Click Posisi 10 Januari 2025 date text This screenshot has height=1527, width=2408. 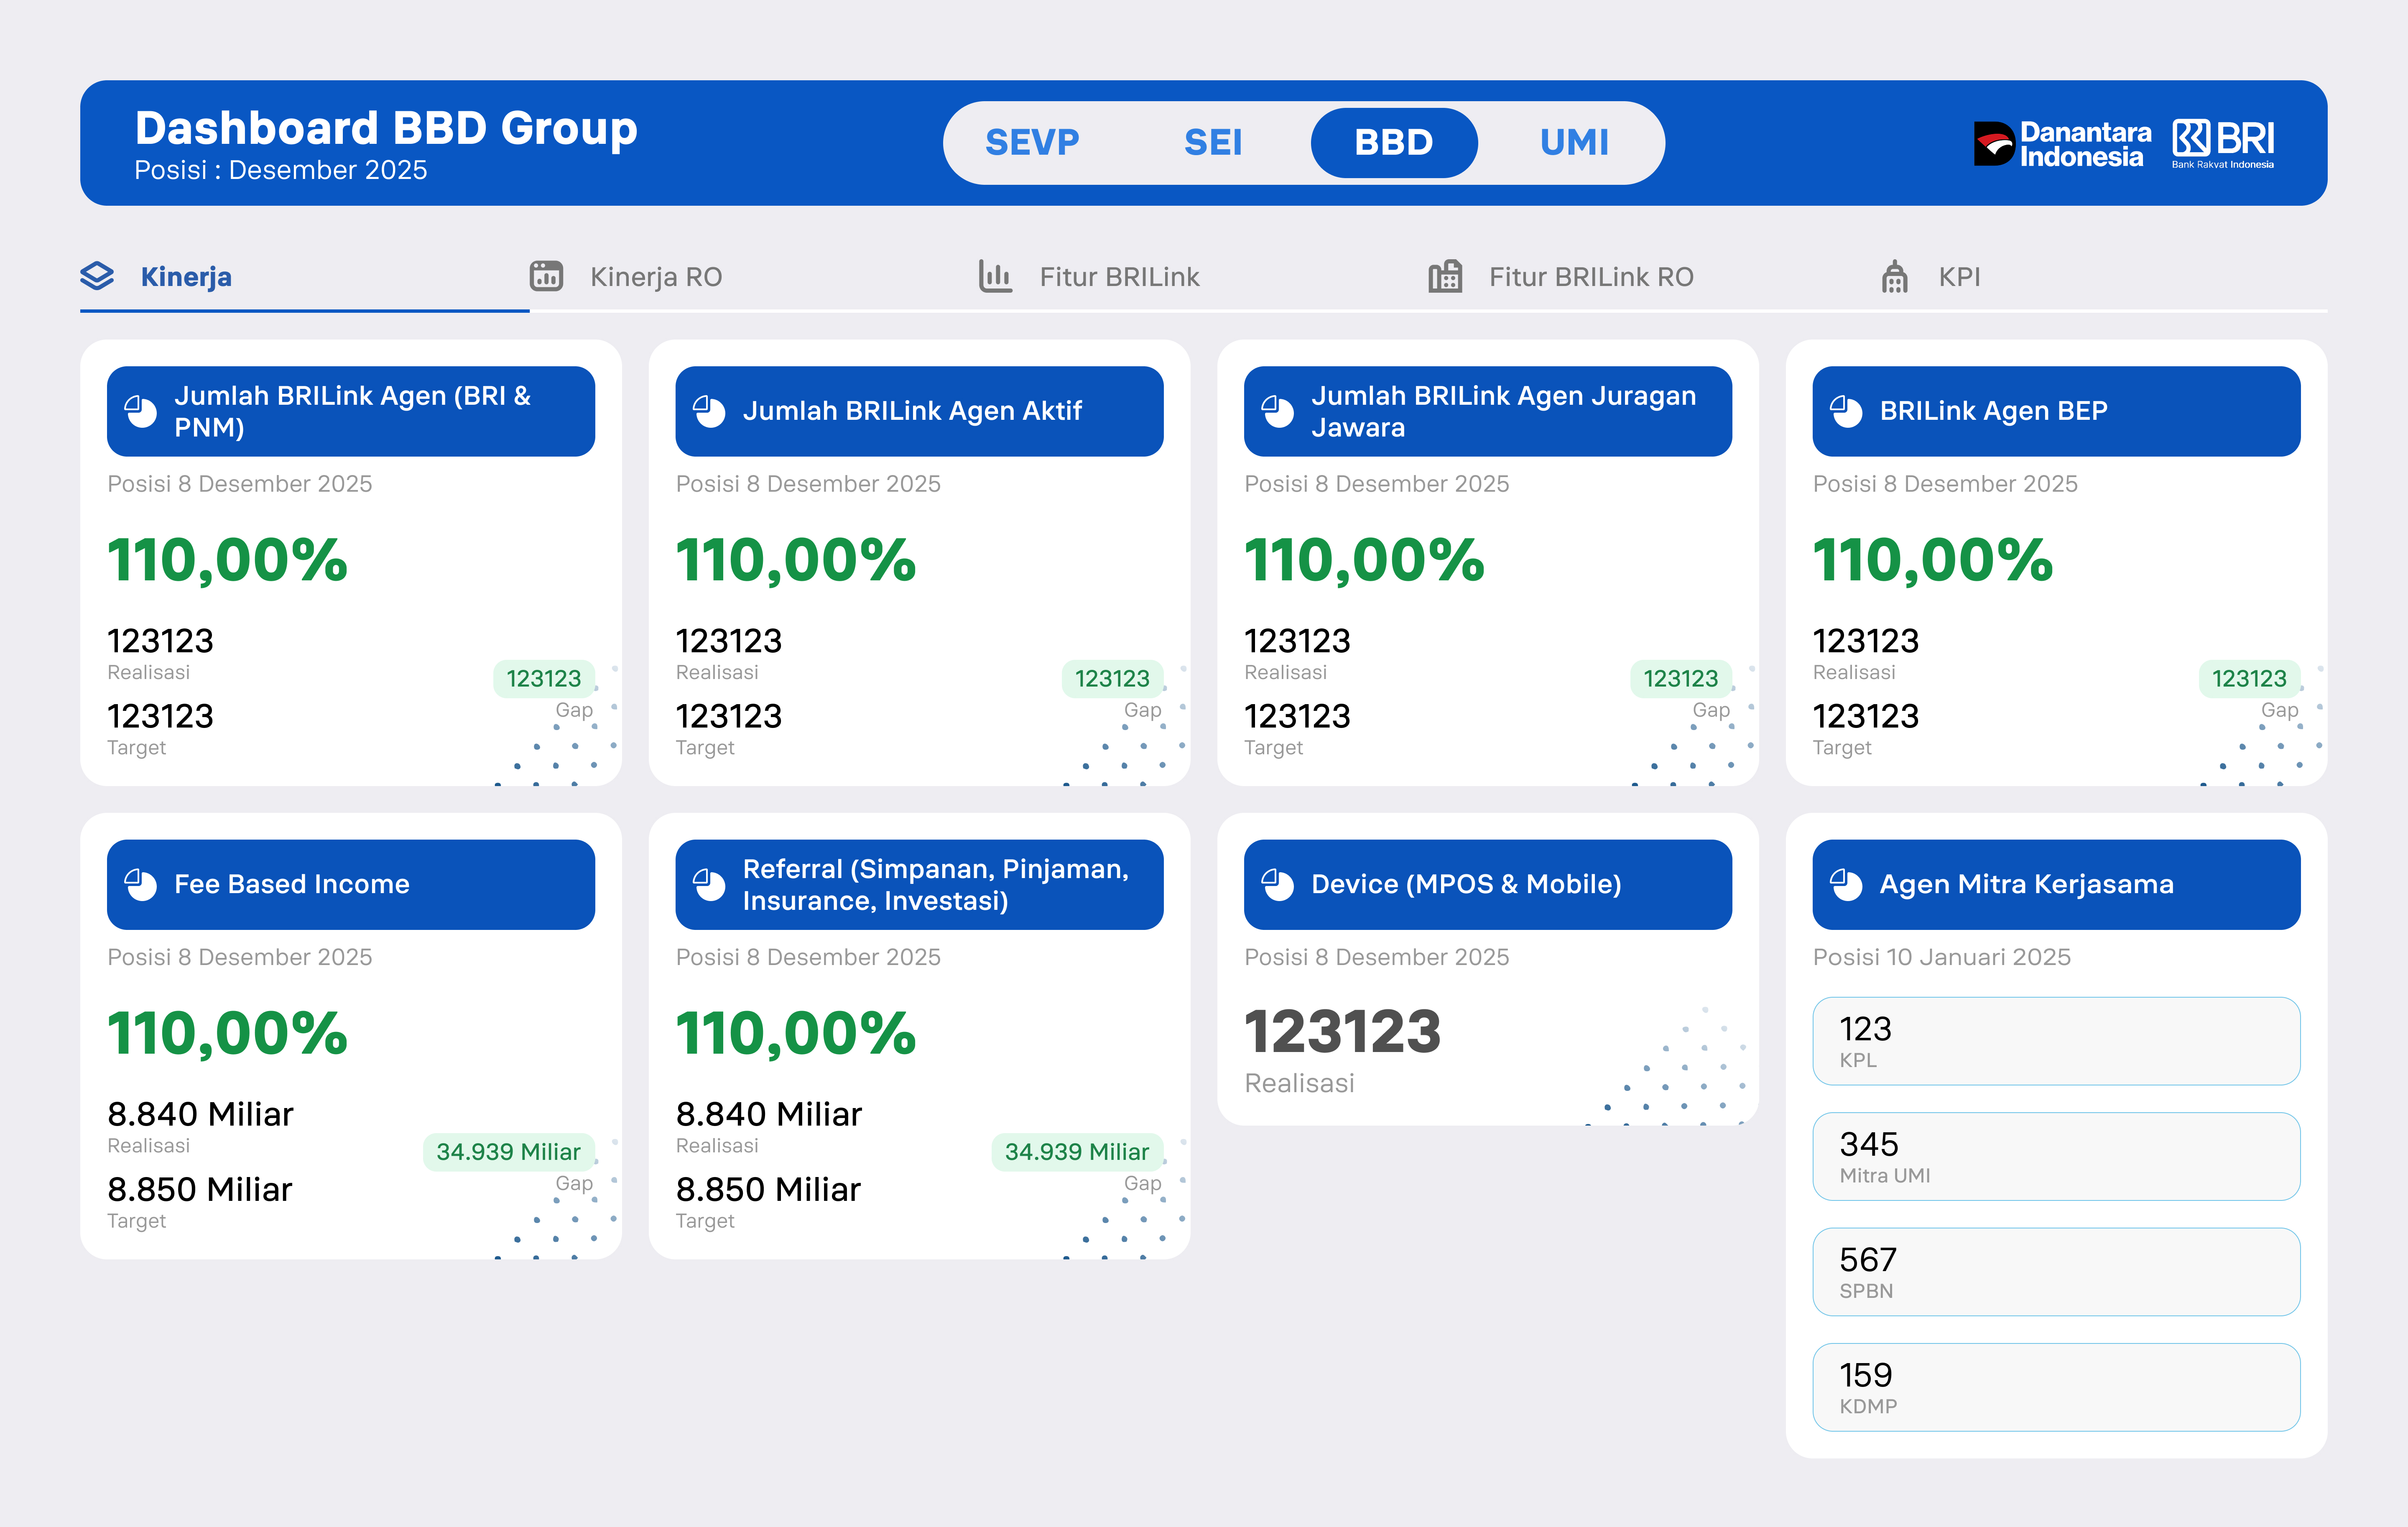pyautogui.click(x=1942, y=957)
